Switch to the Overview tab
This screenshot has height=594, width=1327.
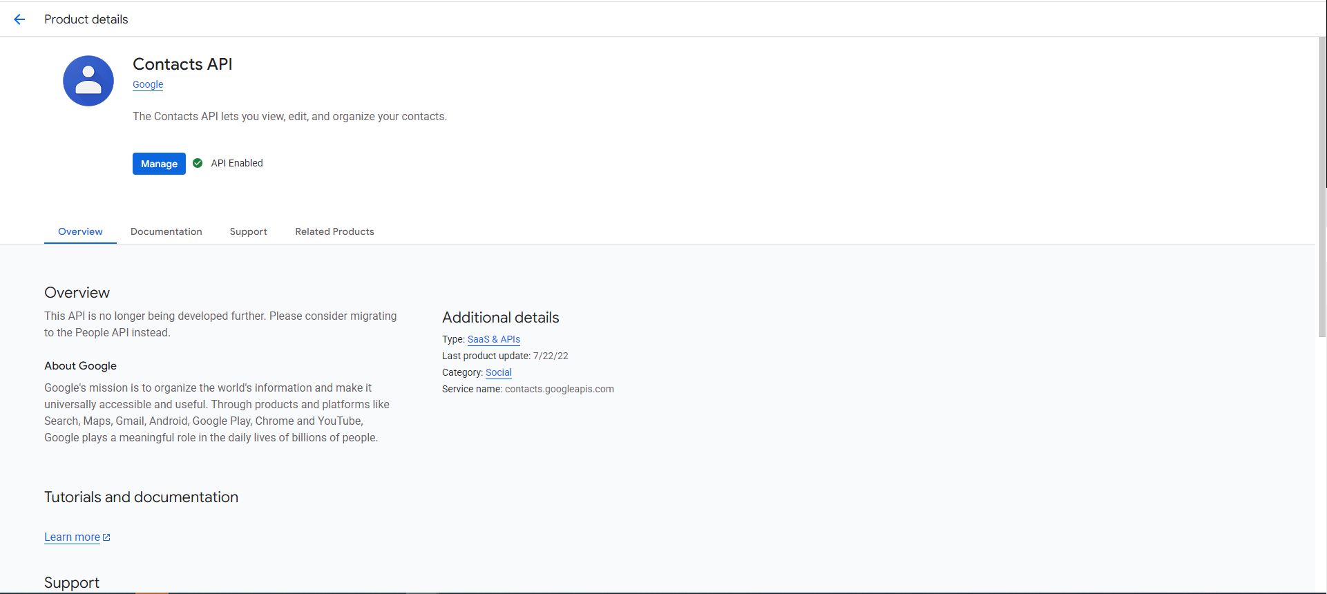[80, 231]
